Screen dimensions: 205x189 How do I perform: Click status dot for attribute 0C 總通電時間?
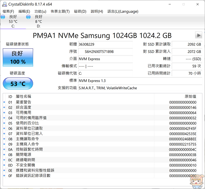(x=4, y=160)
